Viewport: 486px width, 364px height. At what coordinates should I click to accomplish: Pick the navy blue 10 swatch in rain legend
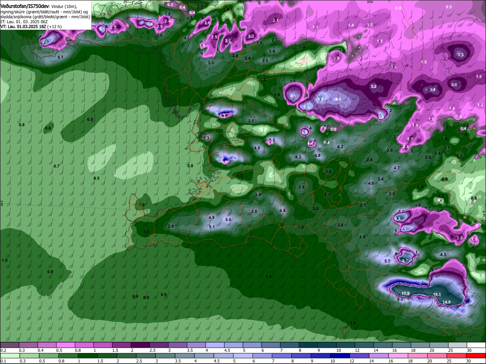click(x=340, y=355)
